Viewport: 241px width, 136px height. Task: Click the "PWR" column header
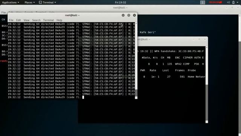point(142,70)
